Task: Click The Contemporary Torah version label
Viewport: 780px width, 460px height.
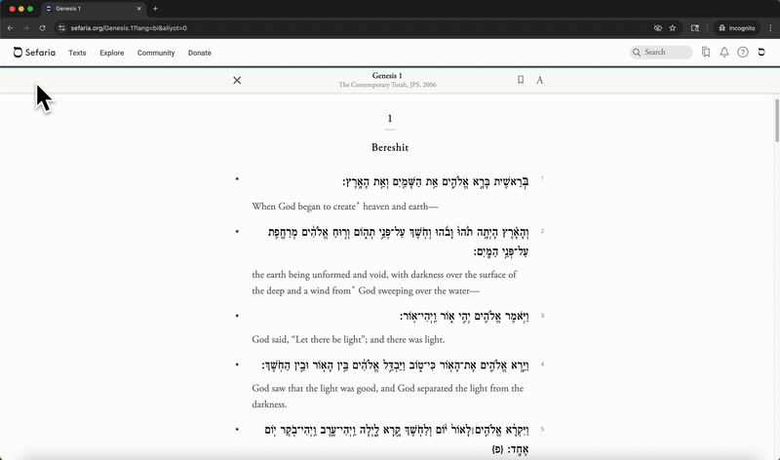Action: point(387,85)
